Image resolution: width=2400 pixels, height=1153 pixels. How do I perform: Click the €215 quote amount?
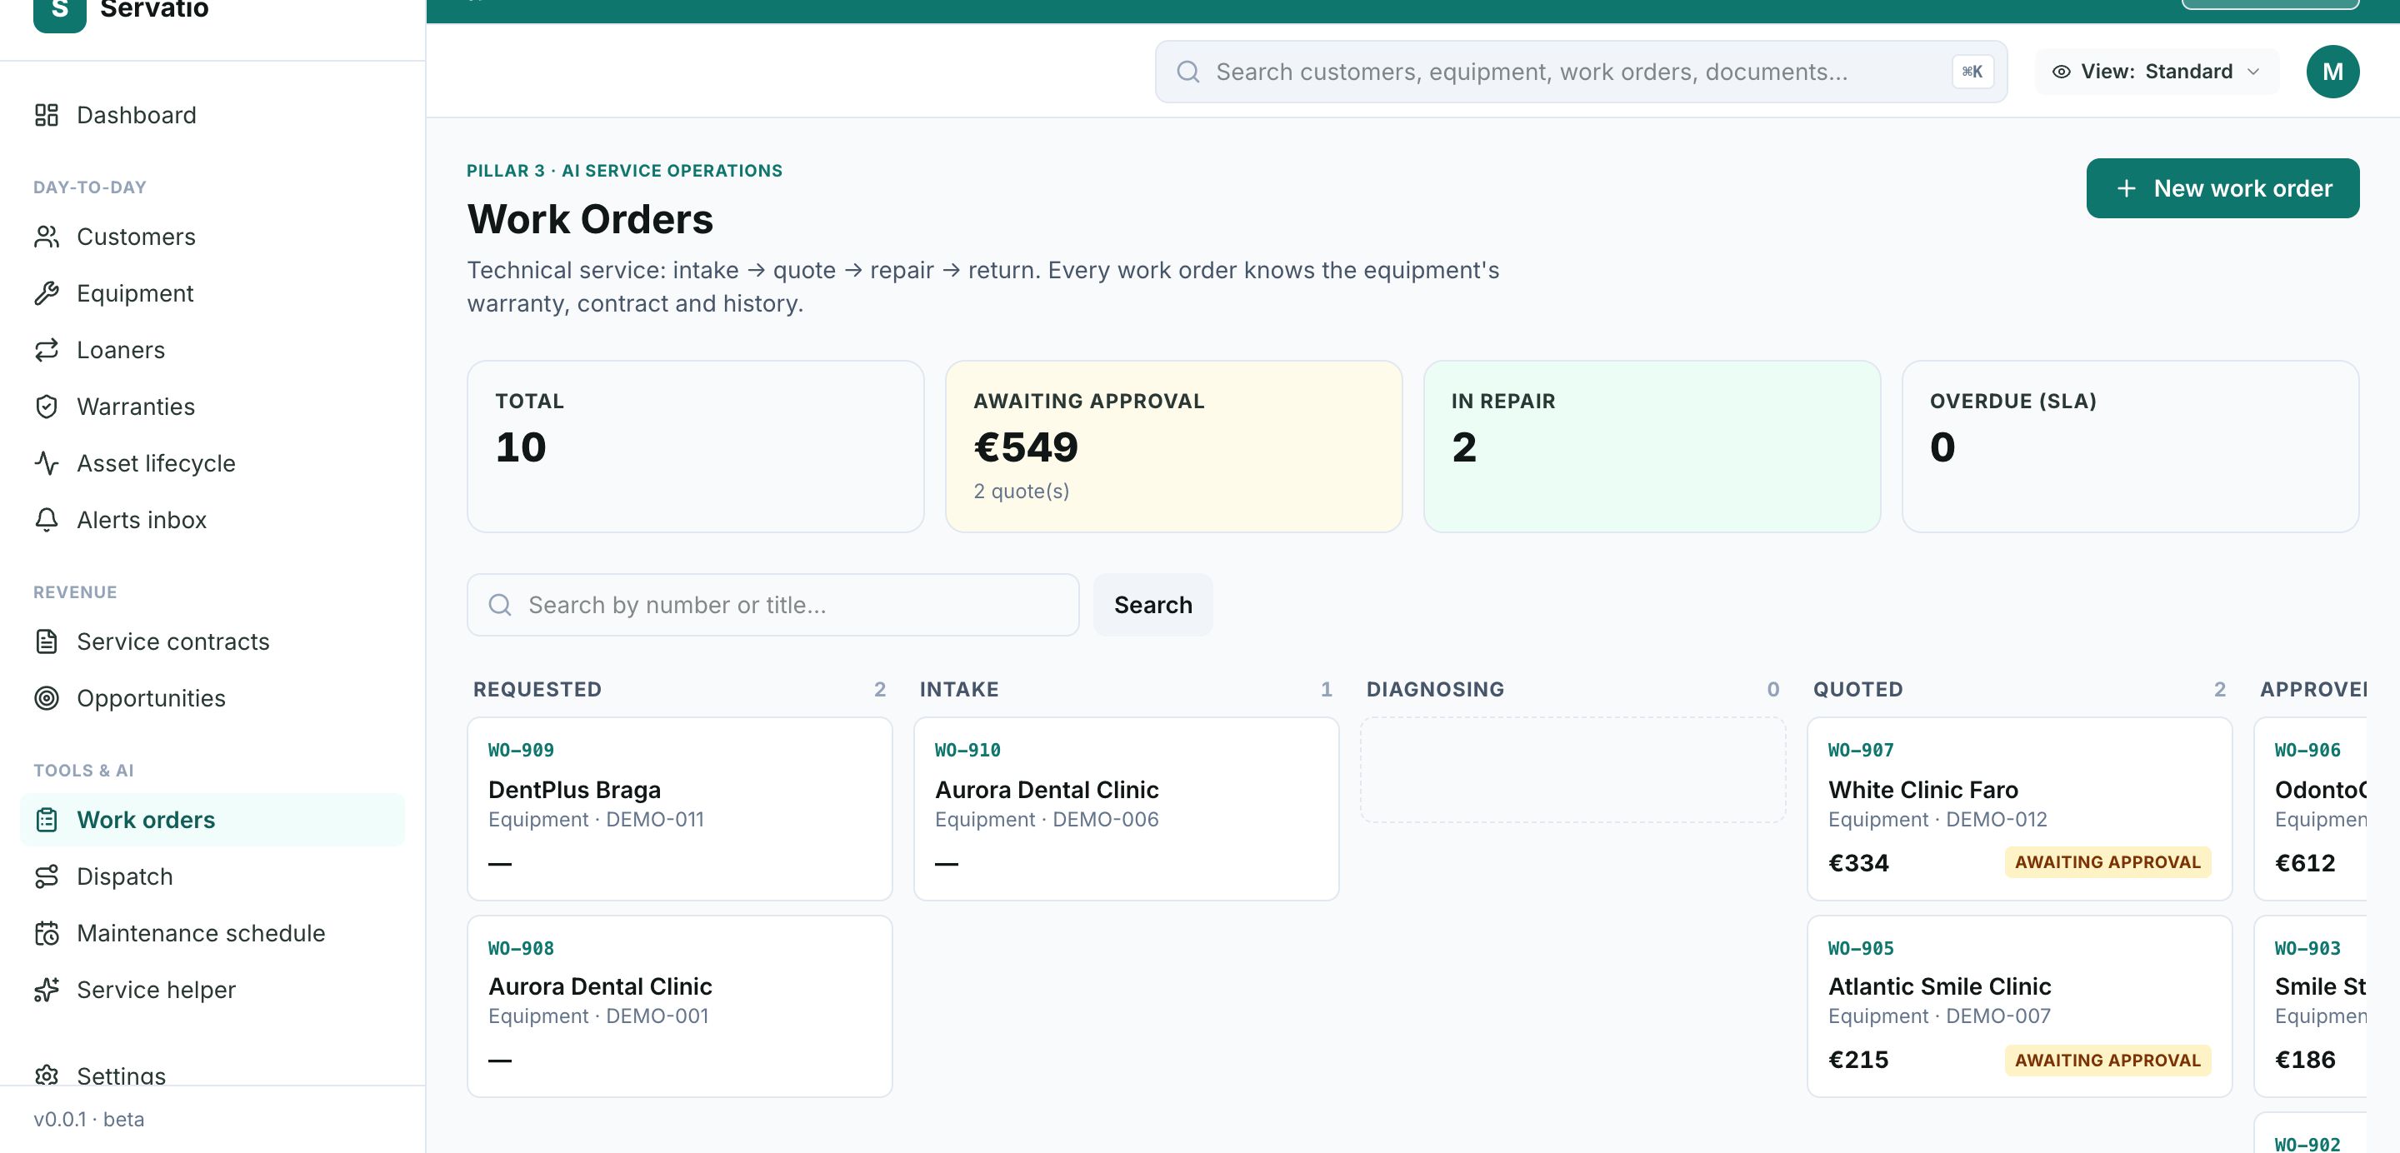(1857, 1060)
